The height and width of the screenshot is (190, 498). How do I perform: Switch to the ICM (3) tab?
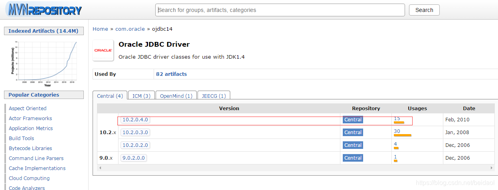141,96
